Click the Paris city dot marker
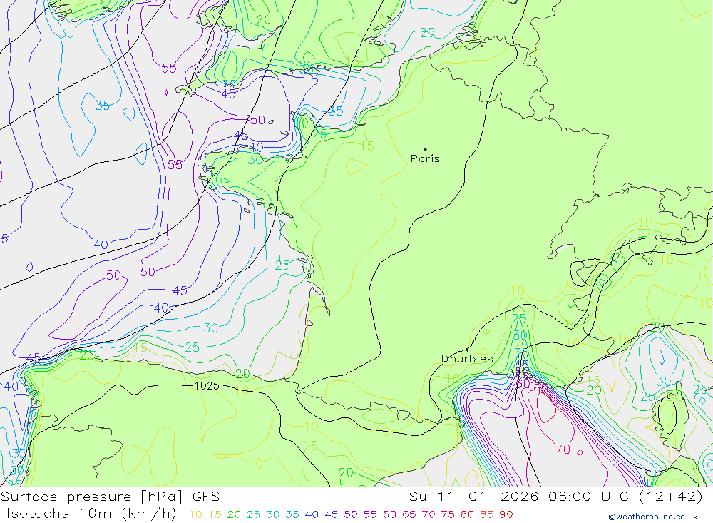This screenshot has width=713, height=523. pos(425,149)
